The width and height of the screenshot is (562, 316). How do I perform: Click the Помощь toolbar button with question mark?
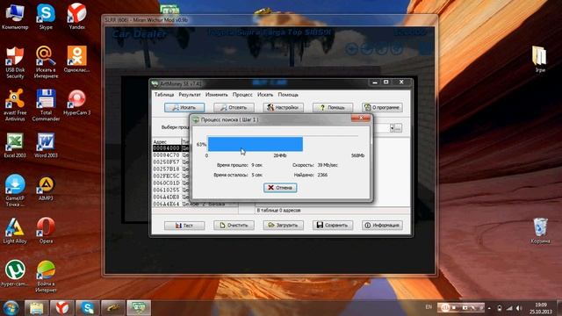(333, 107)
